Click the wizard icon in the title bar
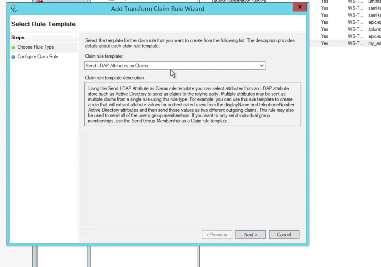 pos(14,9)
